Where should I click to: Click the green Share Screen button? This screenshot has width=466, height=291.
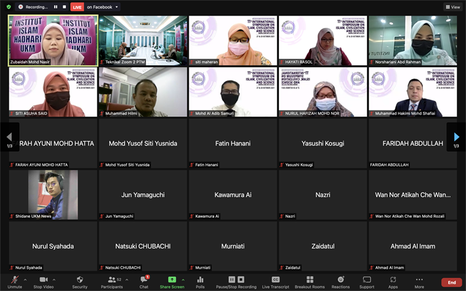click(x=172, y=280)
